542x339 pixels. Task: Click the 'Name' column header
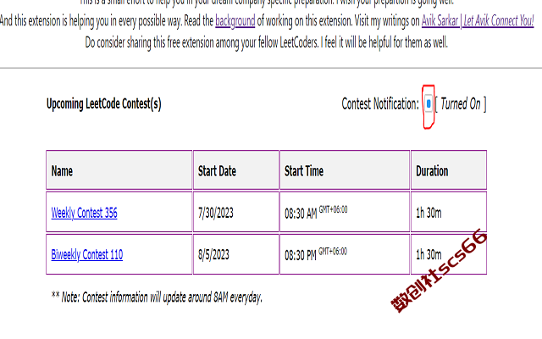[x=119, y=170]
